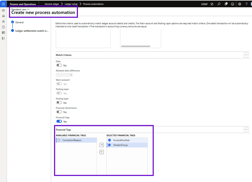This screenshot has width=252, height=182.
Task: Click the Search magnifier icon in header
Action: (x=219, y=4)
